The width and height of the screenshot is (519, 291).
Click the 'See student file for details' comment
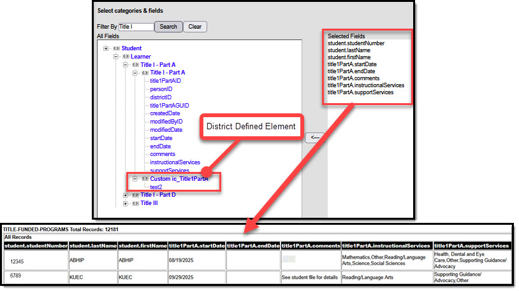tap(311, 277)
